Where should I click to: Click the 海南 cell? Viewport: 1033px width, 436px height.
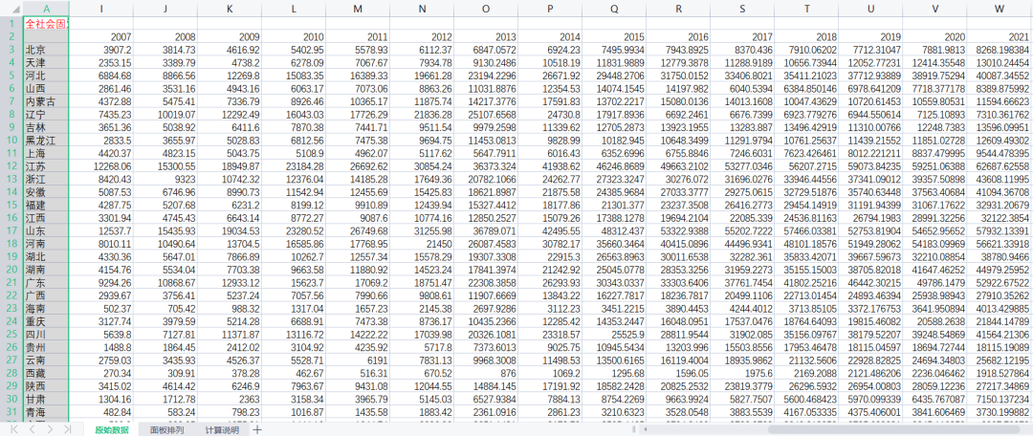pyautogui.click(x=46, y=308)
